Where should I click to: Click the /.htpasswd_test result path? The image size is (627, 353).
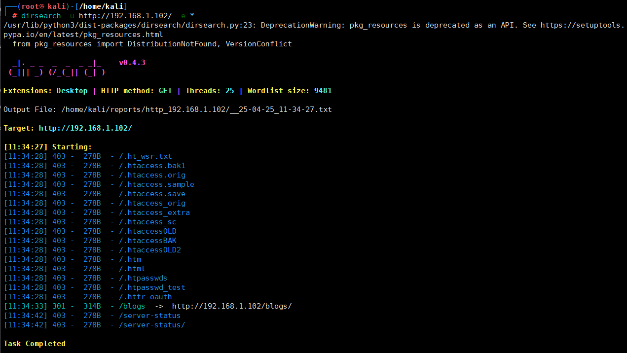coord(152,287)
